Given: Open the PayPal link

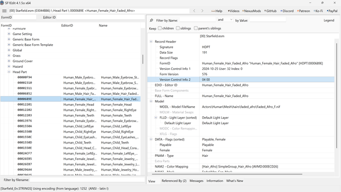Looking at the screenshot, I should pyautogui.click(x=332, y=11).
